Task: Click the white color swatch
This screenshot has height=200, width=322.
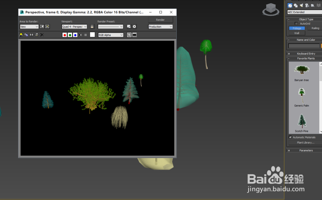Action: [92, 35]
